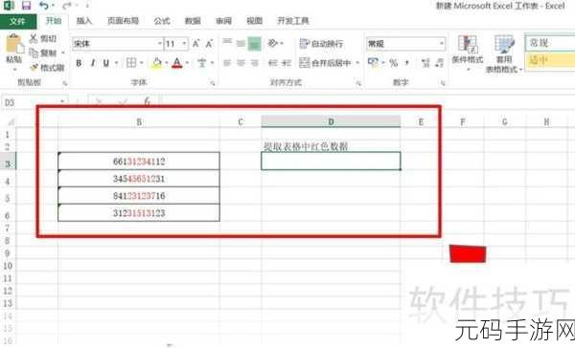Open the font size dropdown
The image size is (575, 348).
pyautogui.click(x=184, y=44)
